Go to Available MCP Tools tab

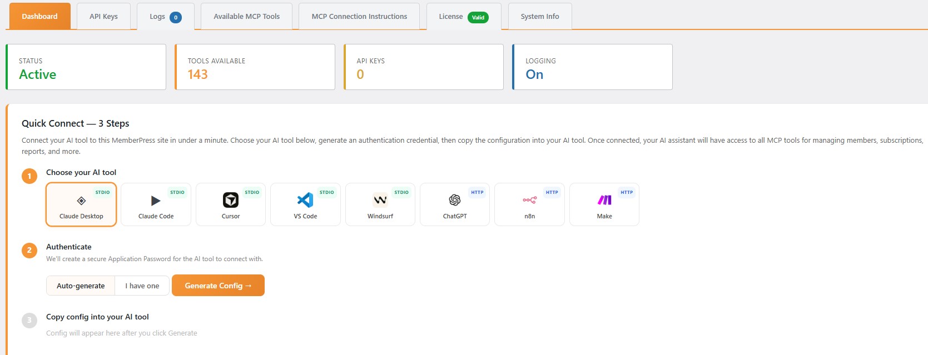pos(247,16)
